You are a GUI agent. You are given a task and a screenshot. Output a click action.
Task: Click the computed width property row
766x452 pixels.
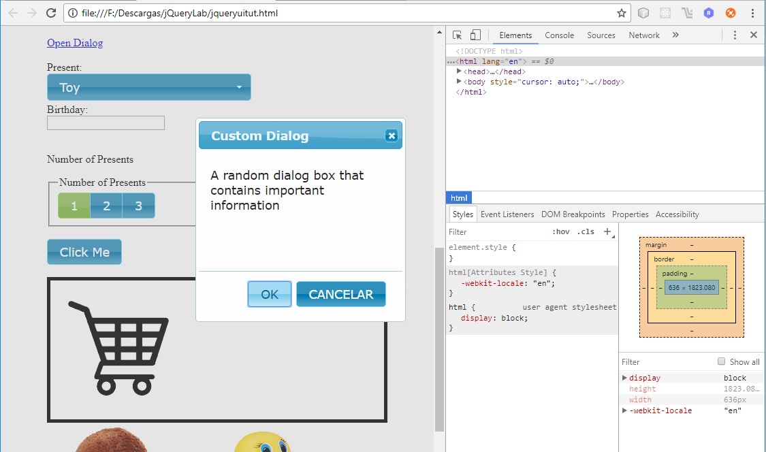[x=692, y=400]
